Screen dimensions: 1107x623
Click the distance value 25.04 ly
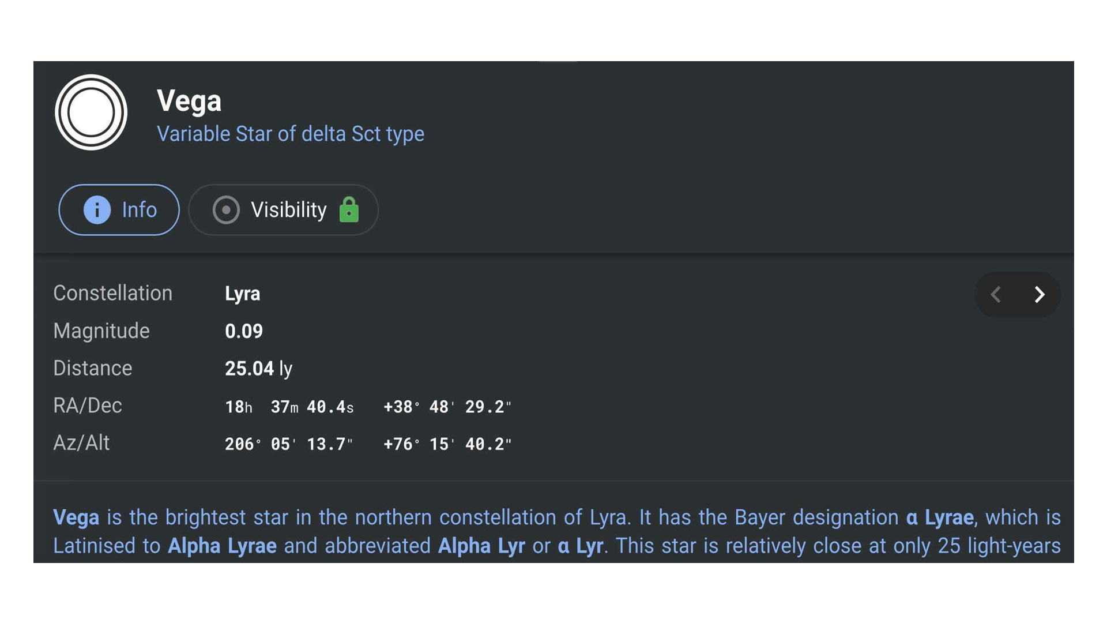pos(258,369)
